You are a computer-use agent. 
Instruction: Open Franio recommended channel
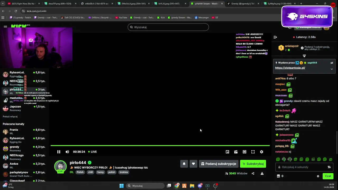(x=24, y=131)
